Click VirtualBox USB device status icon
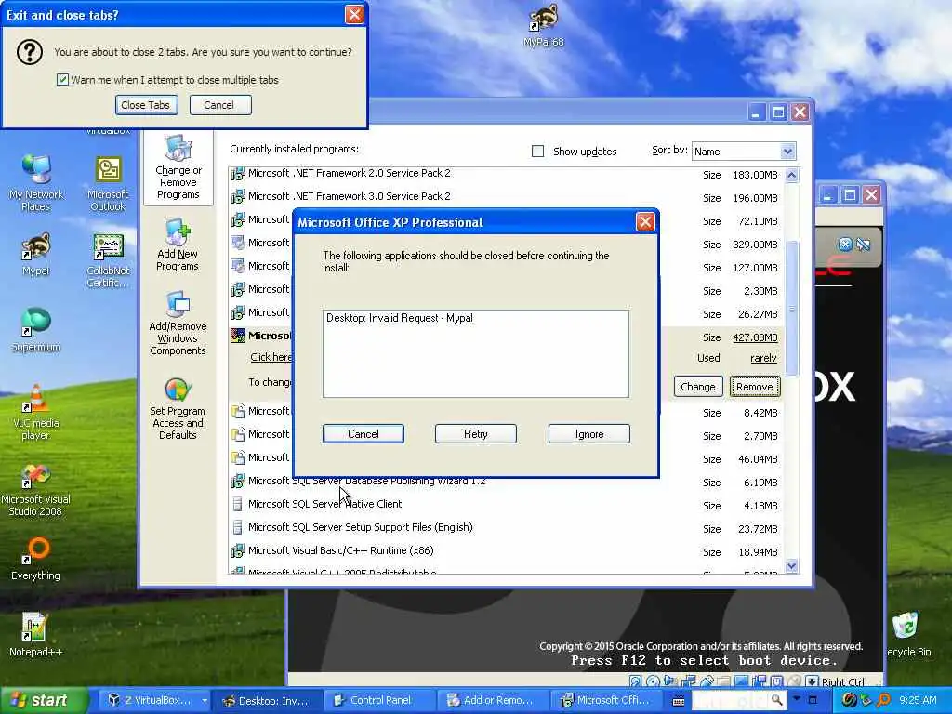Viewport: 952px width, 714px height. (707, 681)
